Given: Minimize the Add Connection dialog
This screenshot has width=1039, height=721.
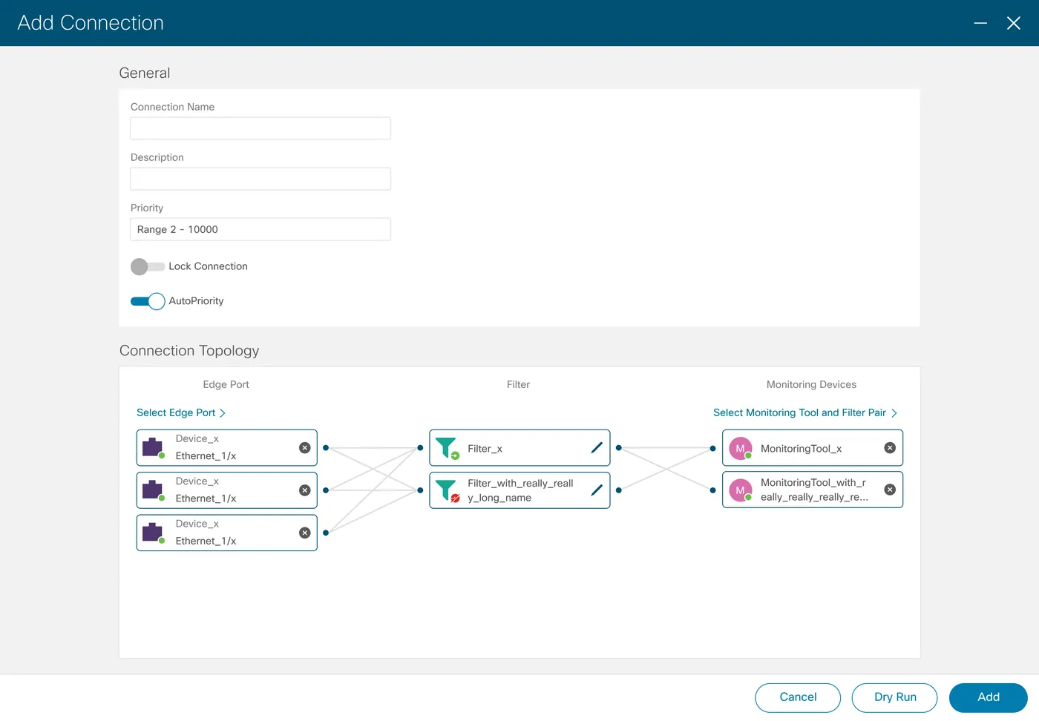Looking at the screenshot, I should pyautogui.click(x=980, y=23).
